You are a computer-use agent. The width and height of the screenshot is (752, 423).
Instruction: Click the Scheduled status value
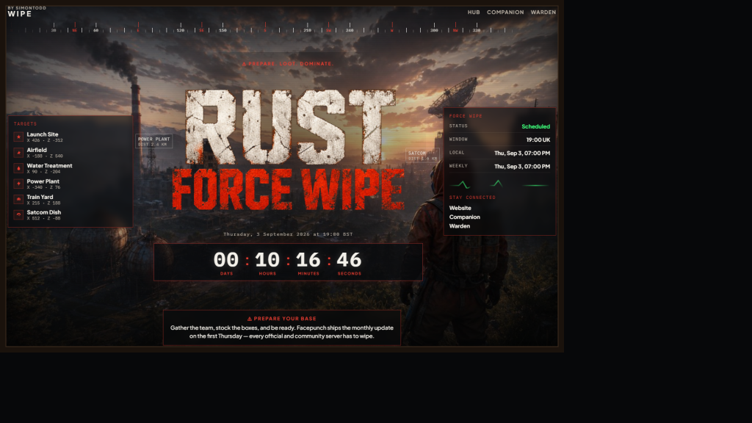point(535,126)
